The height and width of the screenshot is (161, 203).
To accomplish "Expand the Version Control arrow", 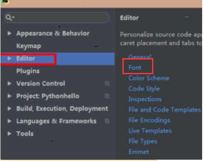I will pos(10,83).
